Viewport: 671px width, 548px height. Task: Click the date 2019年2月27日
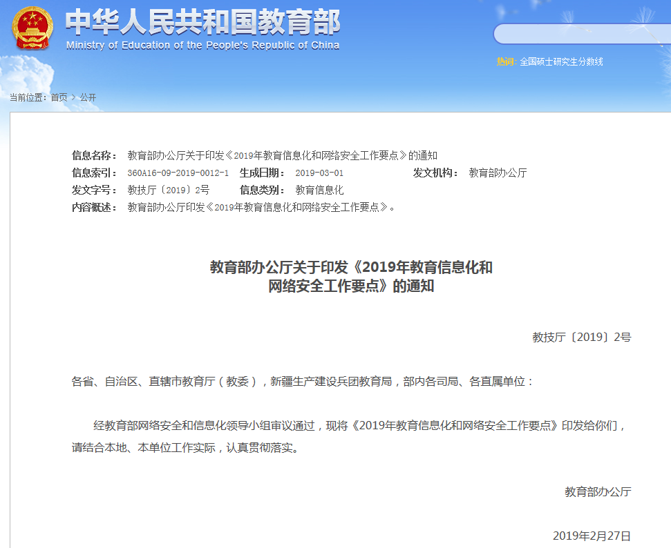(x=592, y=536)
